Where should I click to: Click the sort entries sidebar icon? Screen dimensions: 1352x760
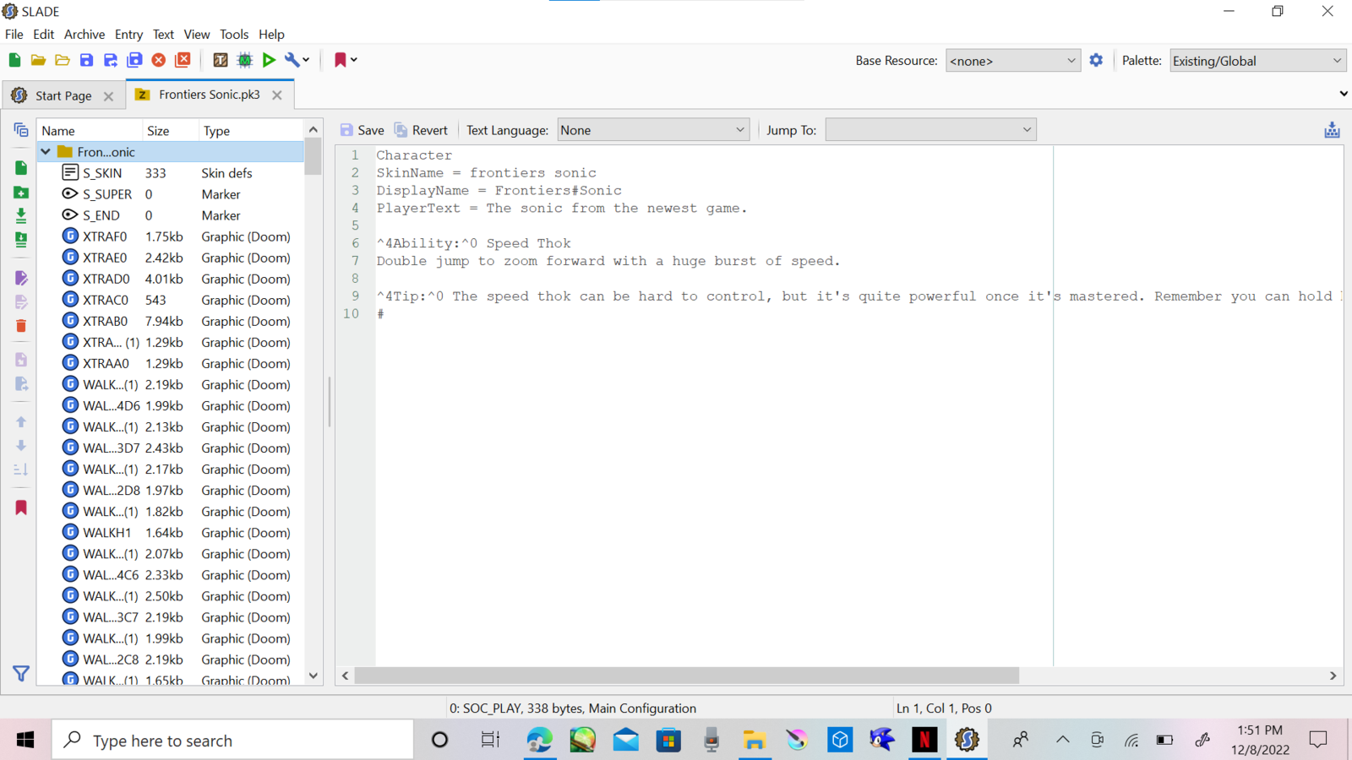[x=21, y=470]
